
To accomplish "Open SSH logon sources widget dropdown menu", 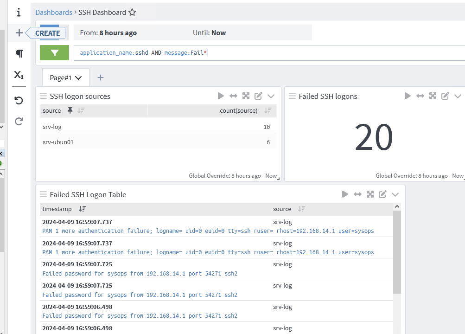I will click(x=271, y=96).
